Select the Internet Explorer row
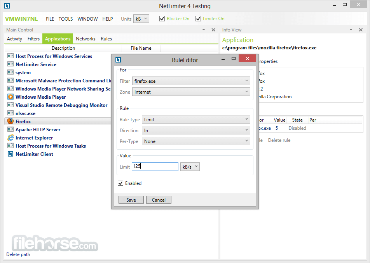The width and height of the screenshot is (370, 263). coord(58,138)
